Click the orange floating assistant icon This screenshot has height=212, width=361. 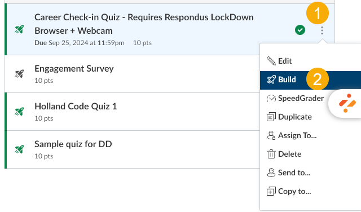347,103
